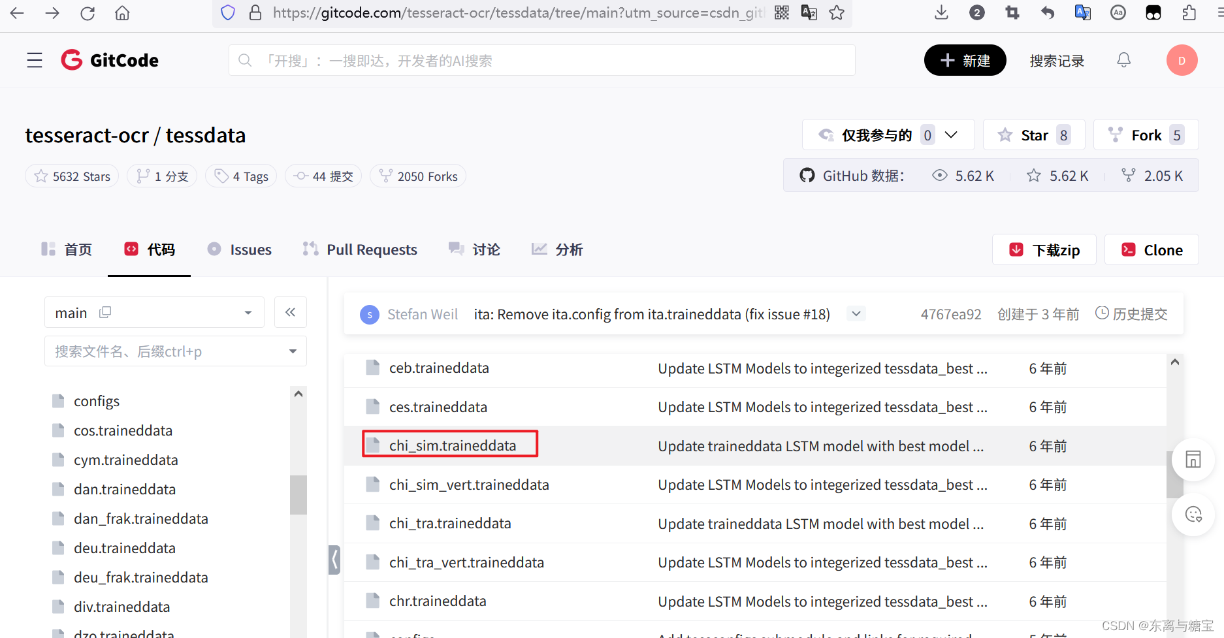Open browser downloads icon
This screenshot has height=638, width=1224.
[x=941, y=13]
